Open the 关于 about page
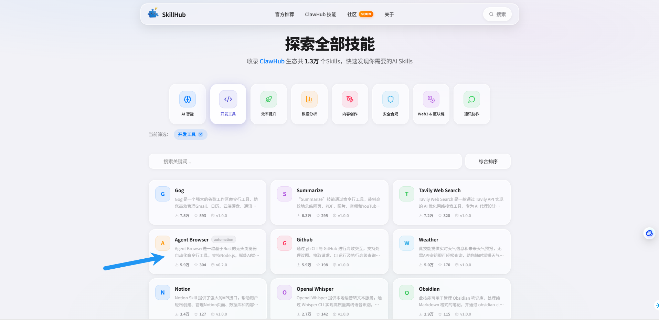659x320 pixels. pyautogui.click(x=389, y=14)
